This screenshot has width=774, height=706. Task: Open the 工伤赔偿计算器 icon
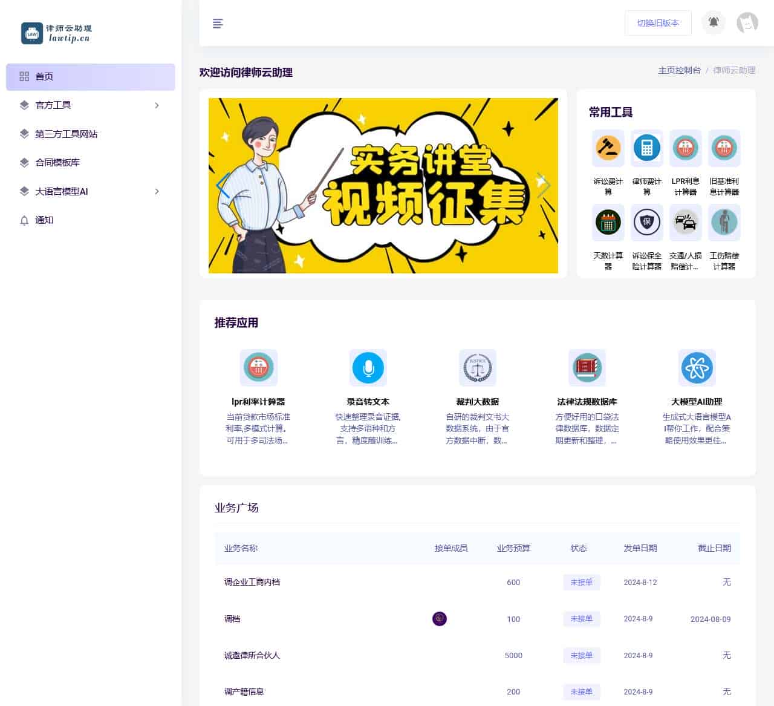(x=724, y=222)
